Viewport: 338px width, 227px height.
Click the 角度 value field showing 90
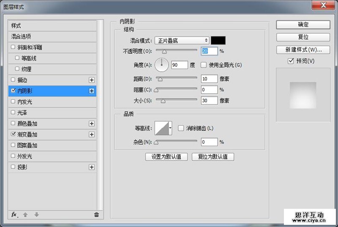(180, 65)
